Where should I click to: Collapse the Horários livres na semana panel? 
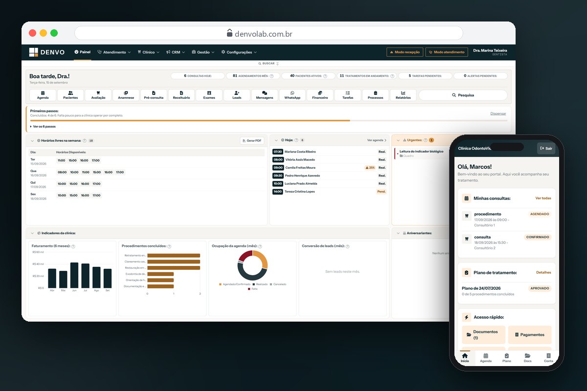(32, 141)
